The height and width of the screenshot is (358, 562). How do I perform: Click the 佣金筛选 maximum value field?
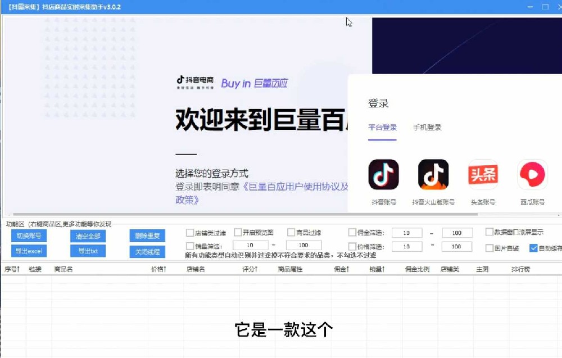click(457, 233)
